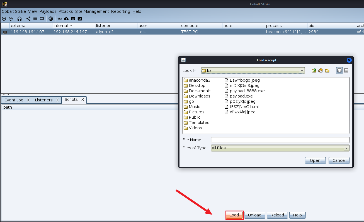The height and width of the screenshot is (222, 364).
Task: Click the Open button in dialog
Action: tap(315, 160)
